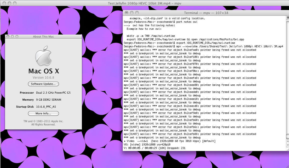Click the "All Rights Reserved." text
The width and height of the screenshot is (289, 168).
click(x=43, y=124)
